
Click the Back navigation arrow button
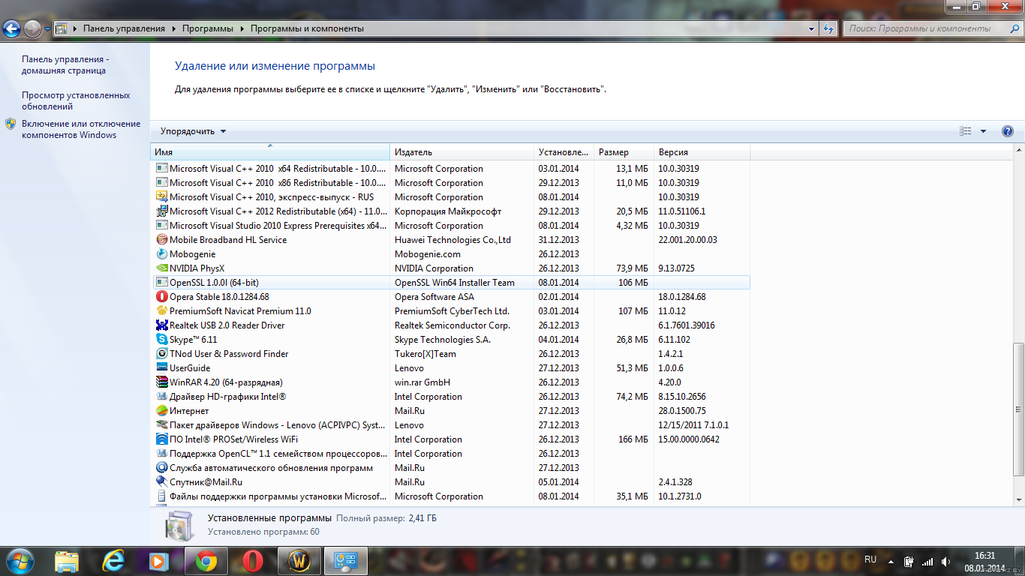coord(12,28)
